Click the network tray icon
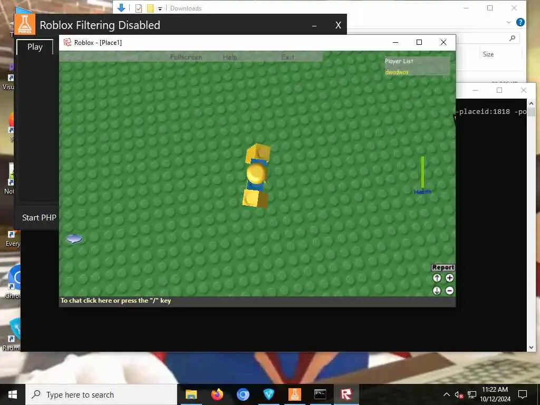 (x=472, y=394)
